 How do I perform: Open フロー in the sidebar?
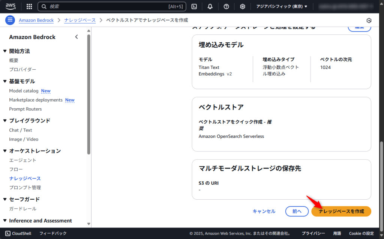pyautogui.click(x=16, y=169)
